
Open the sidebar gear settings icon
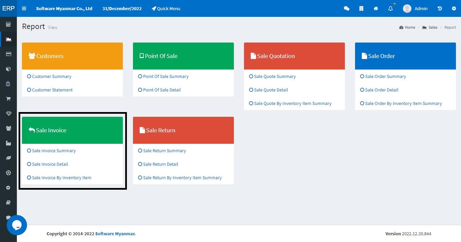click(x=8, y=188)
